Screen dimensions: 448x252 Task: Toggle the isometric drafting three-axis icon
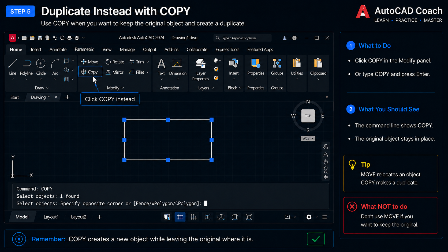[x=221, y=217]
